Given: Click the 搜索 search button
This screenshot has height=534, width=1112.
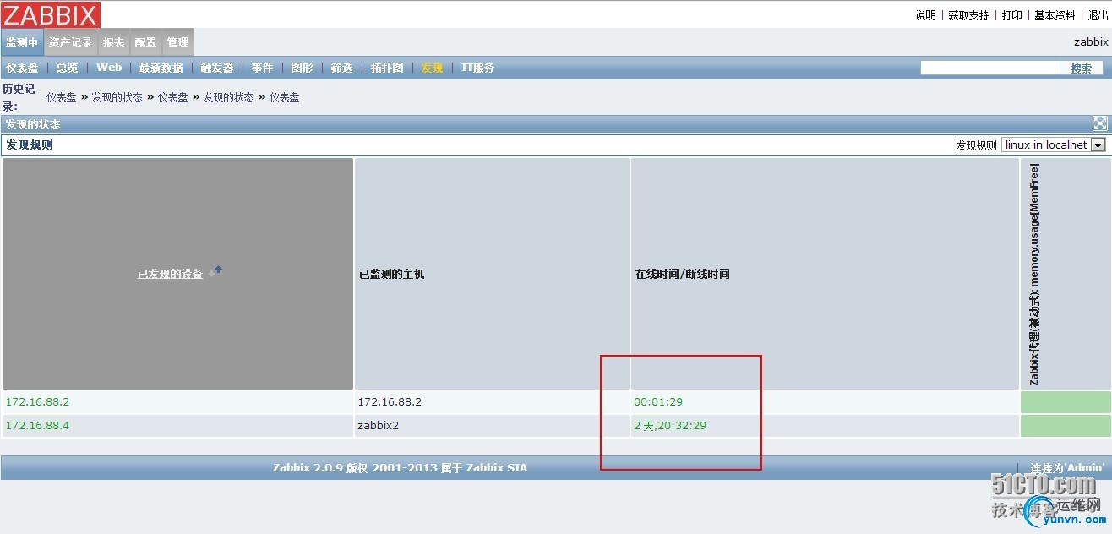Looking at the screenshot, I should pos(1081,68).
